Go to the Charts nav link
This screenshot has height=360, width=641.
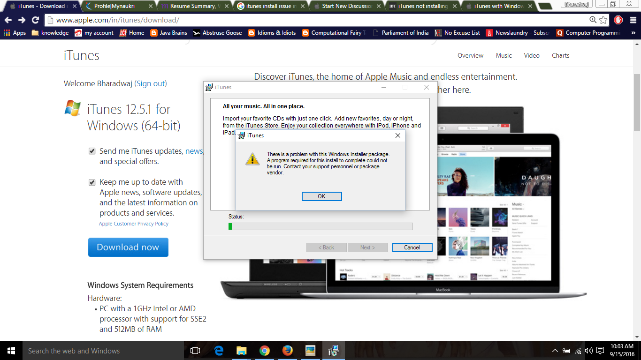560,55
